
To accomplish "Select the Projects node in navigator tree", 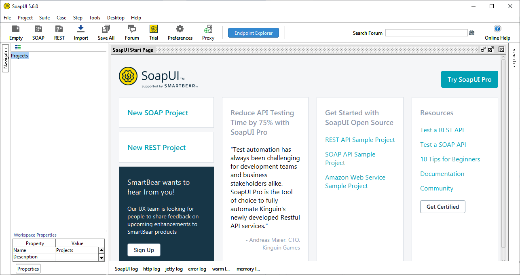I will 19,56.
